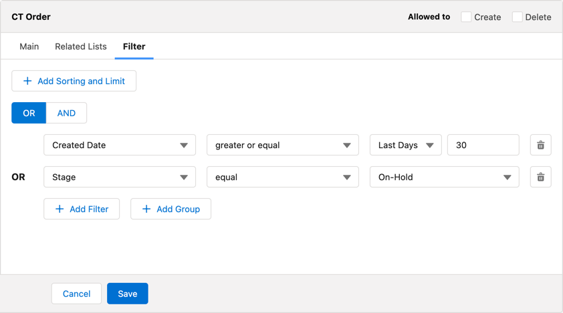This screenshot has width=563, height=313.
Task: Save the filter settings
Action: [128, 294]
